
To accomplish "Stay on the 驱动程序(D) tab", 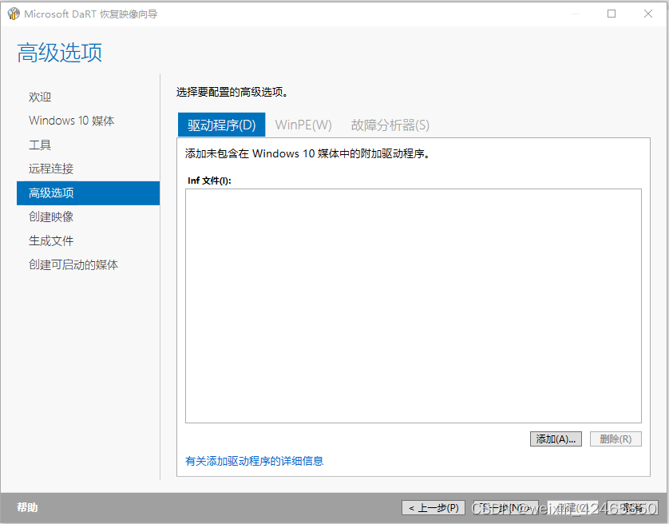I will tap(221, 125).
